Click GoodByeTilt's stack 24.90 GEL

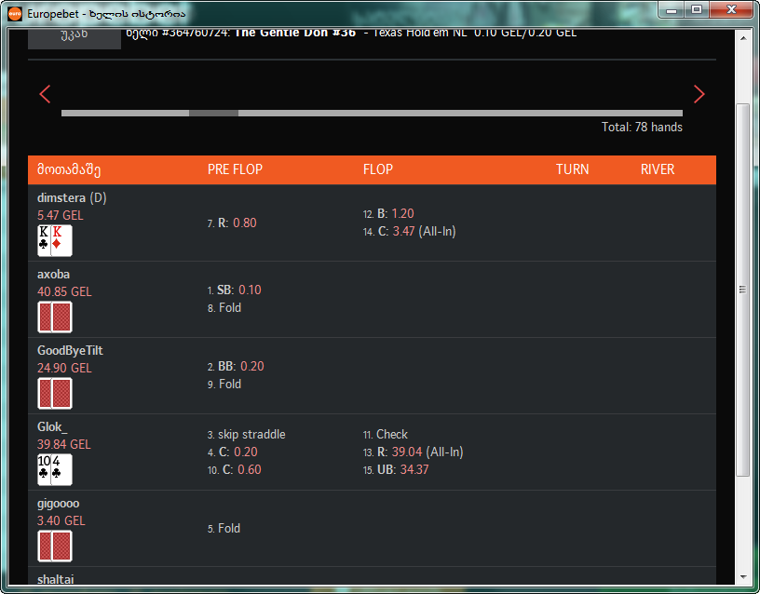click(x=64, y=368)
